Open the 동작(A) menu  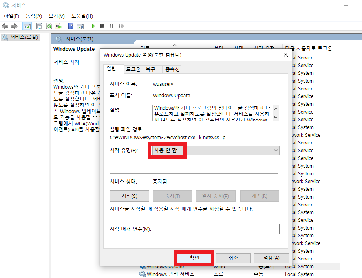(34, 16)
